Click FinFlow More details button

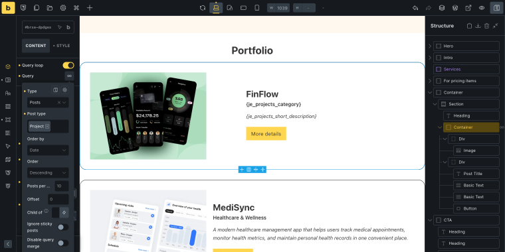click(x=266, y=134)
